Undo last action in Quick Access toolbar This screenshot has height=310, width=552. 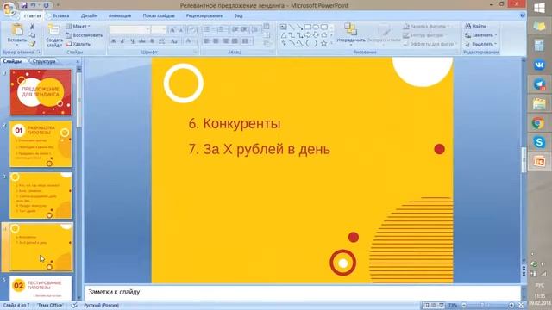click(x=33, y=5)
